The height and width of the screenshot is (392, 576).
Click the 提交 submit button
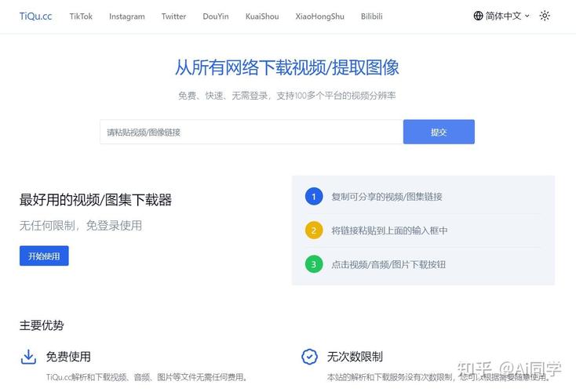(x=439, y=132)
